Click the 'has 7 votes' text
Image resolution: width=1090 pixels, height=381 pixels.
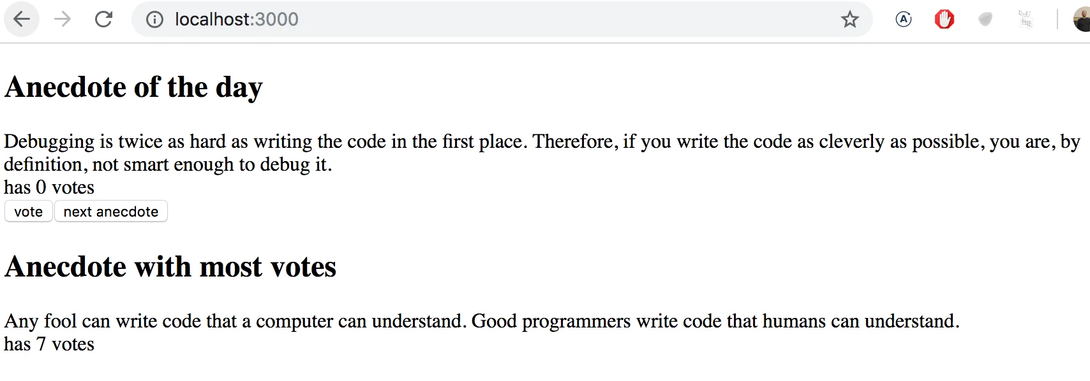pos(49,344)
